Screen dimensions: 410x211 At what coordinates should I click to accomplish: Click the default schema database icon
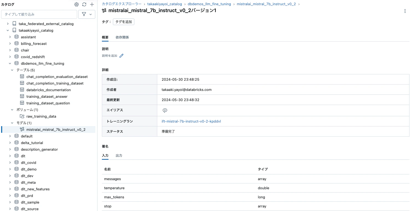[x=17, y=136]
